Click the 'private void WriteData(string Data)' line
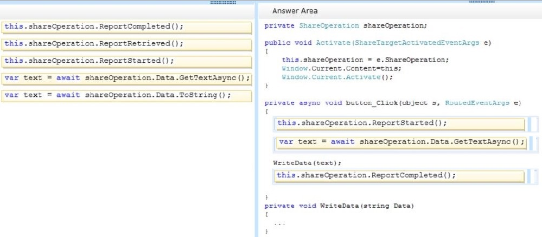The image size is (542, 237). 339,206
